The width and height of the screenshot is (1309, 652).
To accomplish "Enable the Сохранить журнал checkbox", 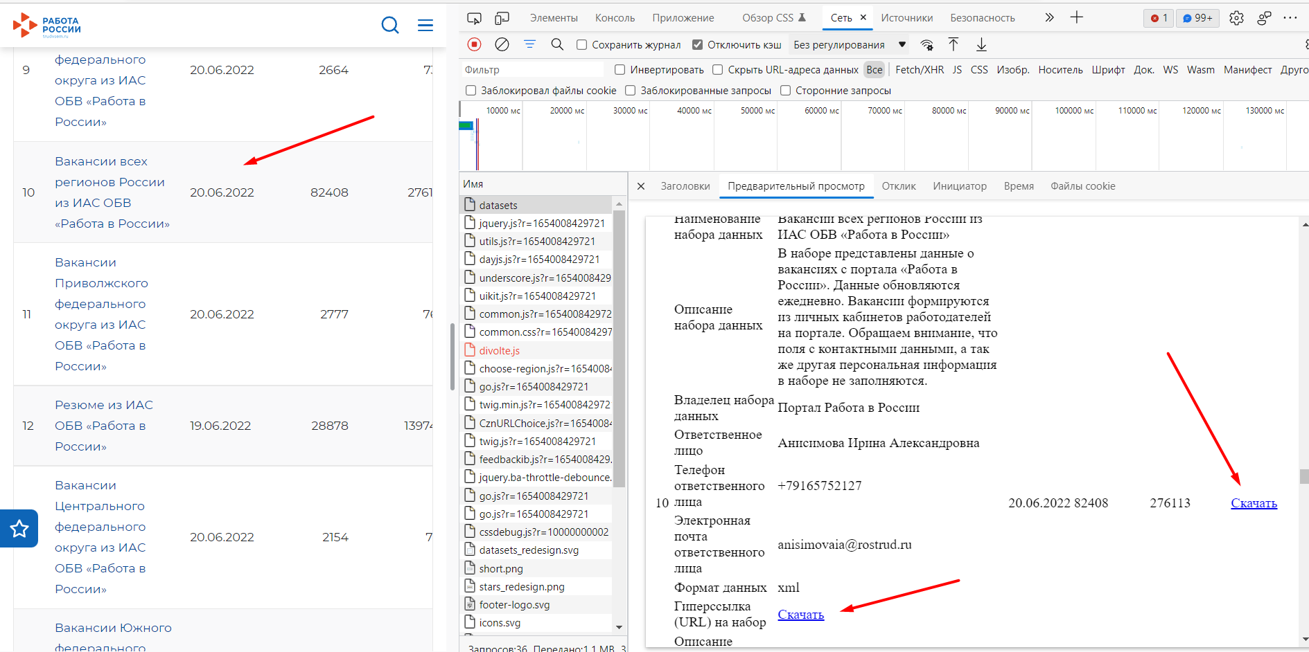I will (581, 44).
